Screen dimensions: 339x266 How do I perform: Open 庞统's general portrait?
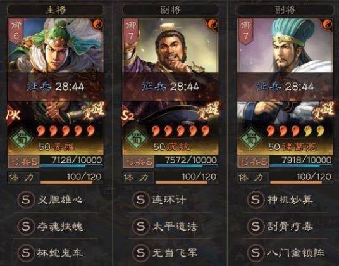click(170, 46)
